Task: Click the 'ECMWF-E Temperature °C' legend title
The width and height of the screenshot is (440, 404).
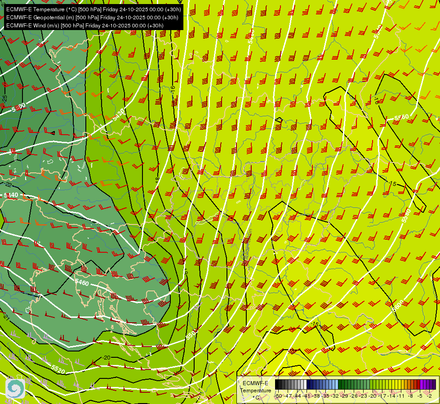Action: click(255, 390)
